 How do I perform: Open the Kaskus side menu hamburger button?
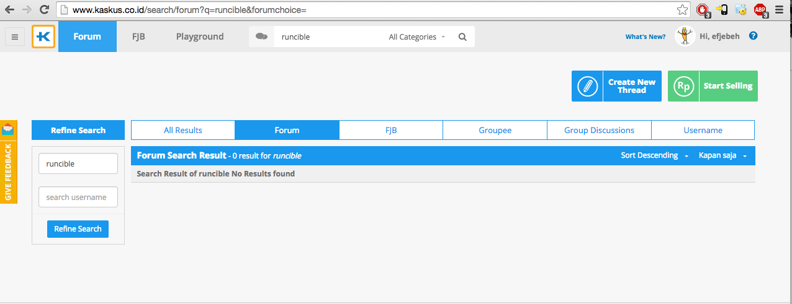[x=15, y=37]
